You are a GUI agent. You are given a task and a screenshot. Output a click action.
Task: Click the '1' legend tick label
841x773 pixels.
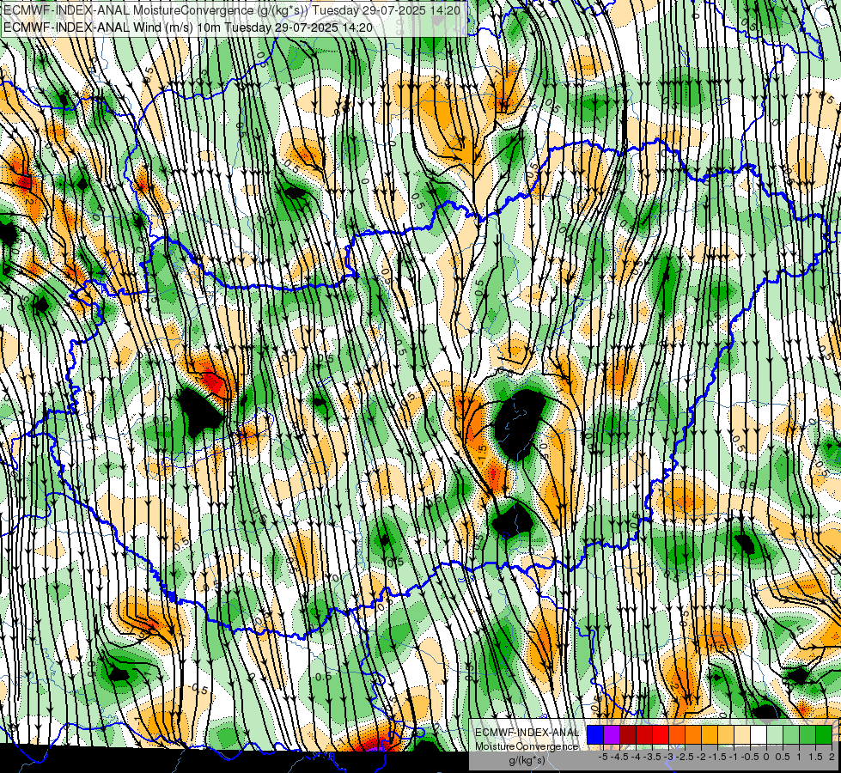[799, 757]
